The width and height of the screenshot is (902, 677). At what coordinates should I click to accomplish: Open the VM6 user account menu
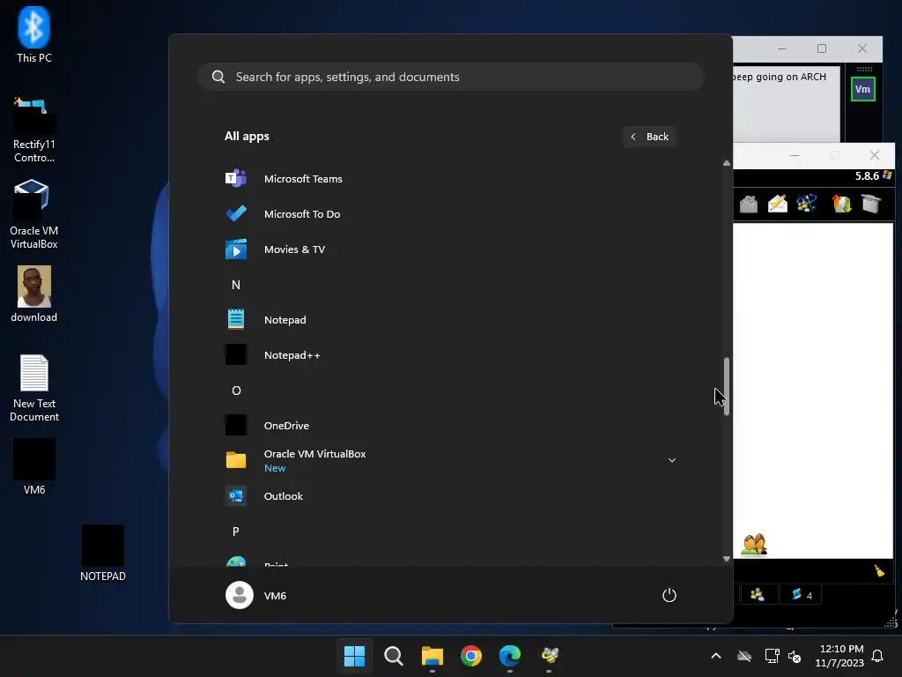click(x=256, y=595)
